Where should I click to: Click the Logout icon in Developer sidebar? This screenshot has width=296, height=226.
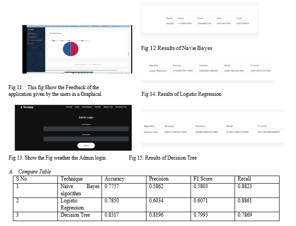pos(28,43)
